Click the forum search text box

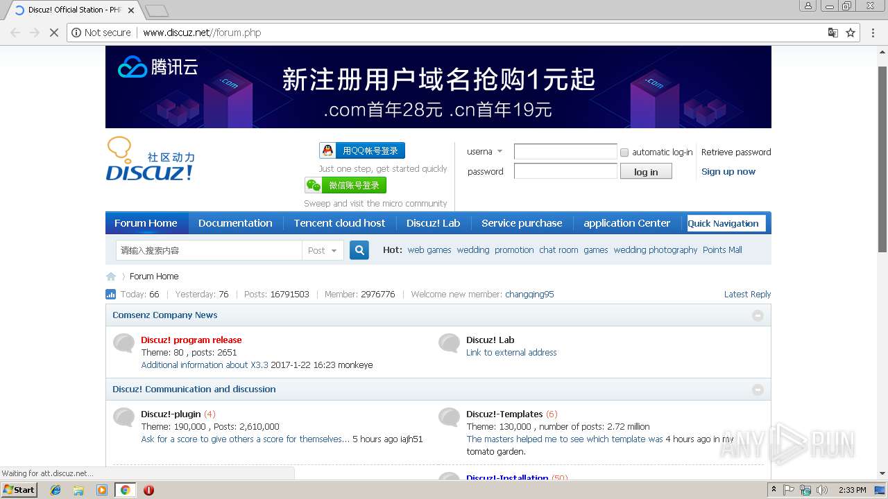pos(209,250)
